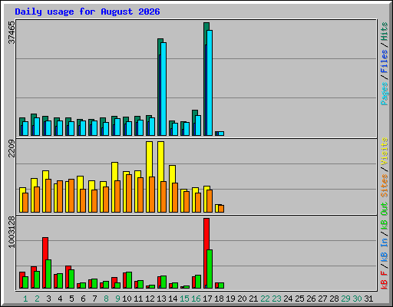The image size is (393, 307).
Task: Click the Pages legend label
Action: pyautogui.click(x=385, y=94)
